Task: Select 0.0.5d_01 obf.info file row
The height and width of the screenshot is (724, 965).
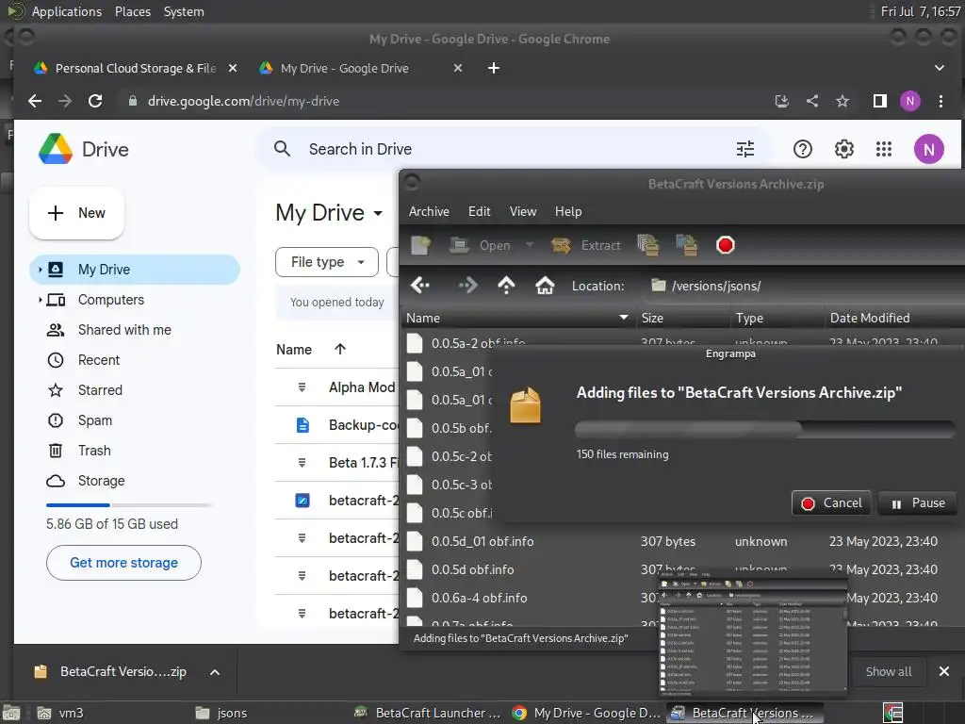Action: point(683,541)
